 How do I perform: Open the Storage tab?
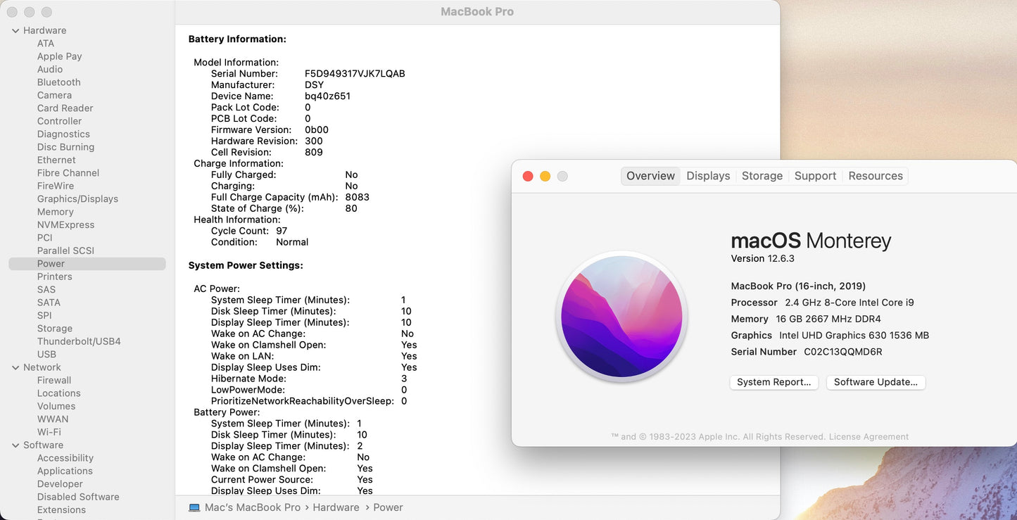762,176
